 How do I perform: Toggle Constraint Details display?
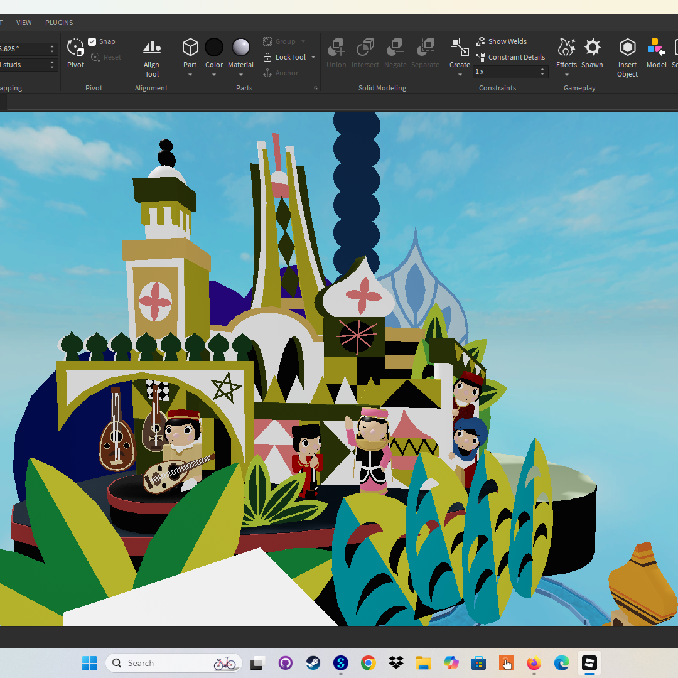coord(510,57)
